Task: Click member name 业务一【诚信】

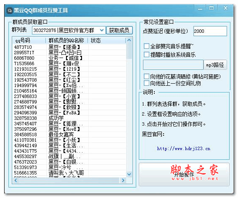Action: click(66, 58)
